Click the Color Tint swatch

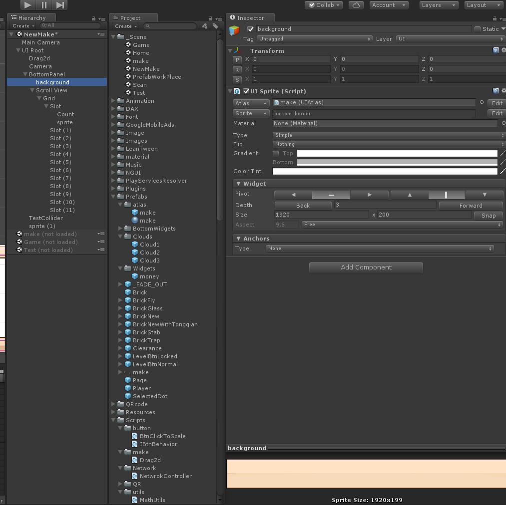click(385, 171)
